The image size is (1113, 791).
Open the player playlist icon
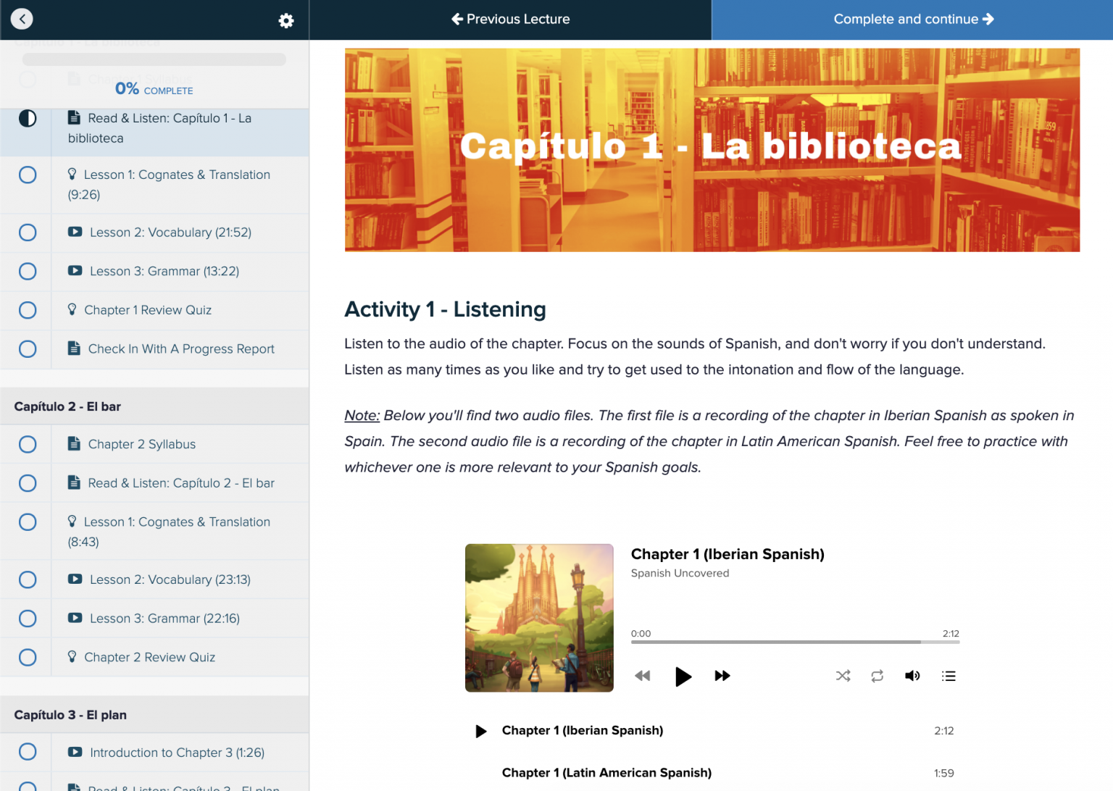tap(949, 676)
